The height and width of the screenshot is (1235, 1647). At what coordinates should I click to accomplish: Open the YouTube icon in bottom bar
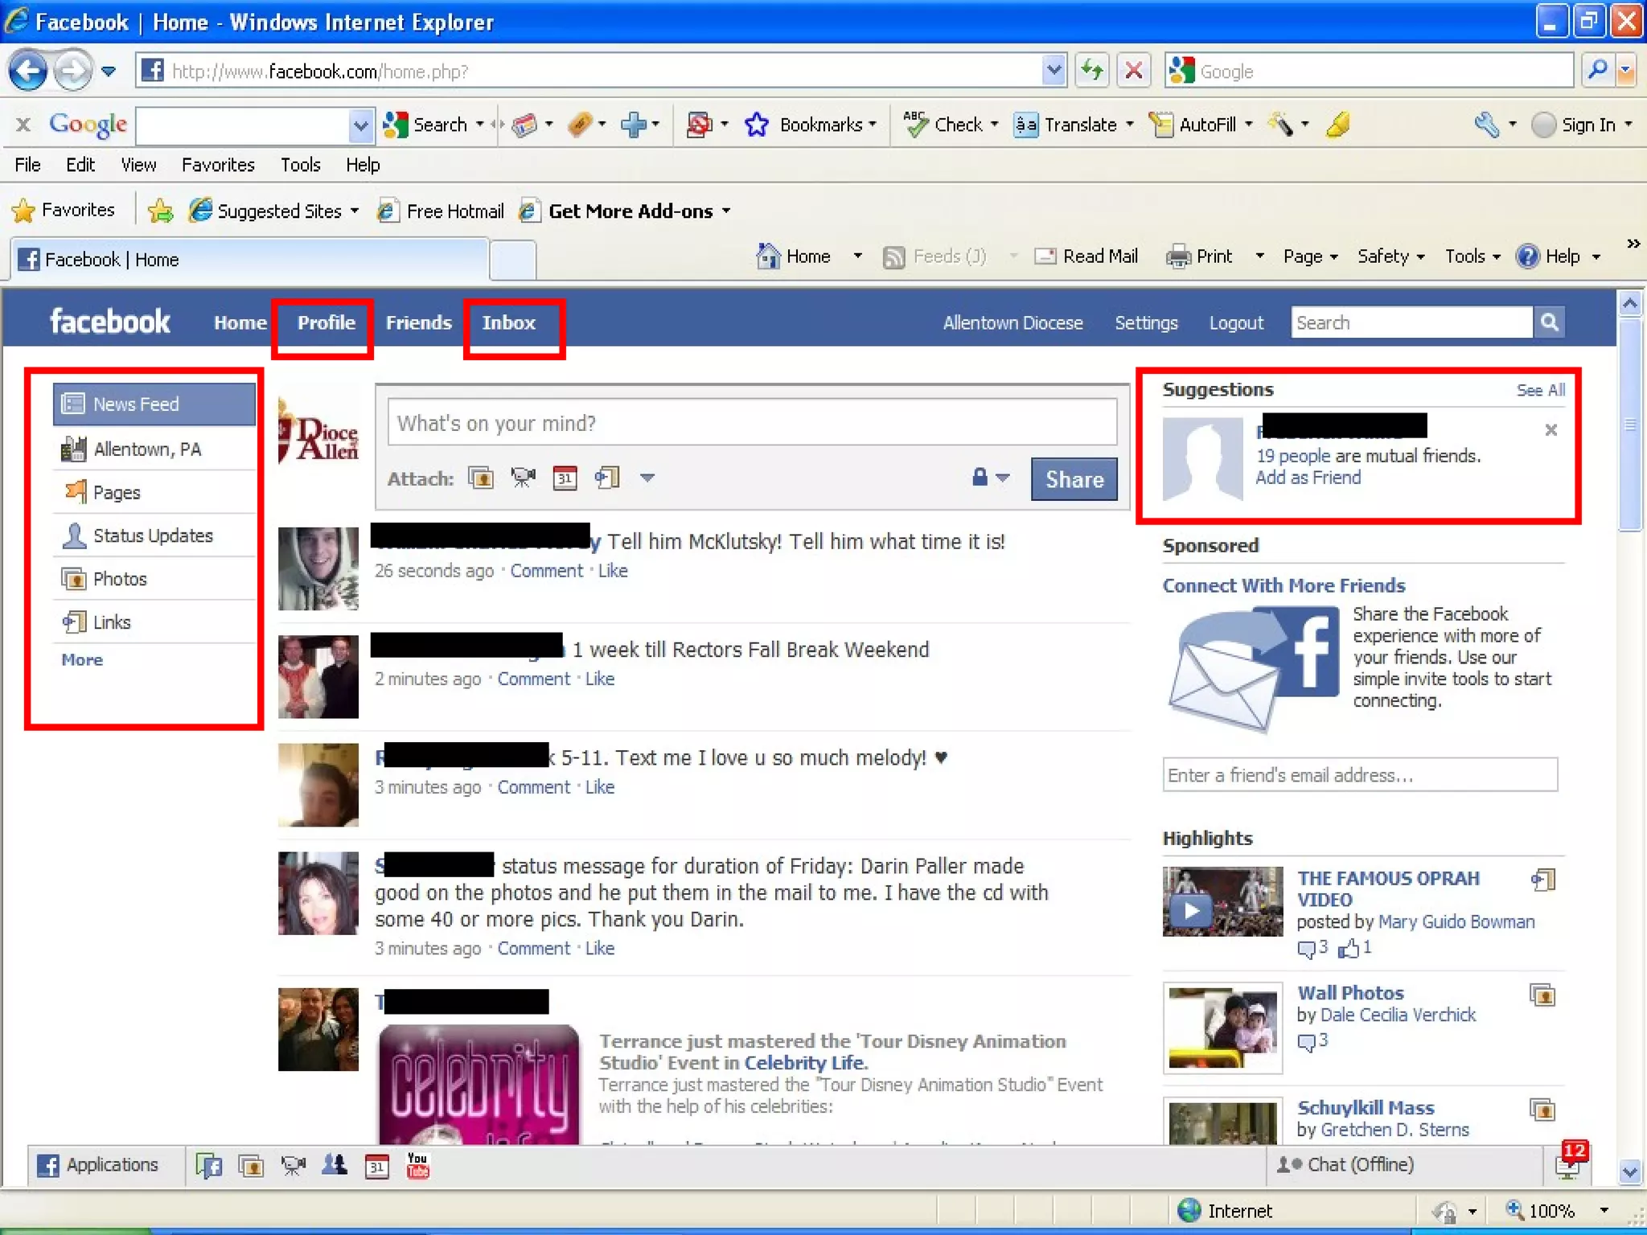point(417,1165)
